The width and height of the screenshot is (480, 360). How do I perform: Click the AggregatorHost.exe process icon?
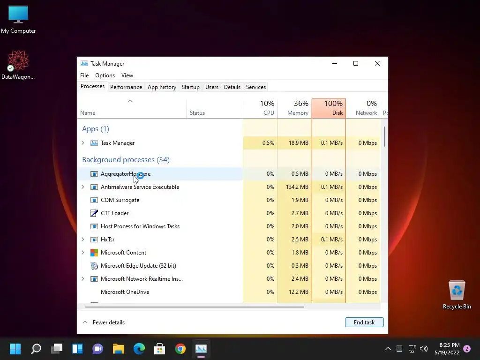pos(94,174)
